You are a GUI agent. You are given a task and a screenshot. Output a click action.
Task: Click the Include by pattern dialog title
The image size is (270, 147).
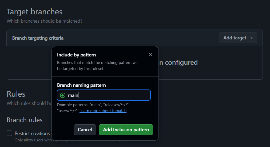pos(77,55)
